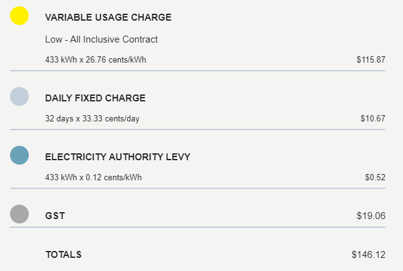Click the $19.06 GST amount
The image size is (403, 271).
[x=371, y=216]
